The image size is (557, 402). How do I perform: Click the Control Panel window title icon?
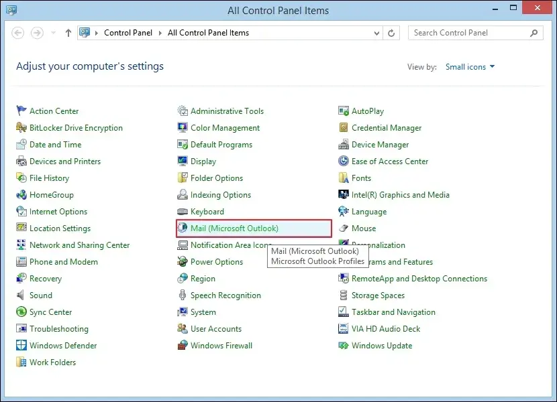11,10
